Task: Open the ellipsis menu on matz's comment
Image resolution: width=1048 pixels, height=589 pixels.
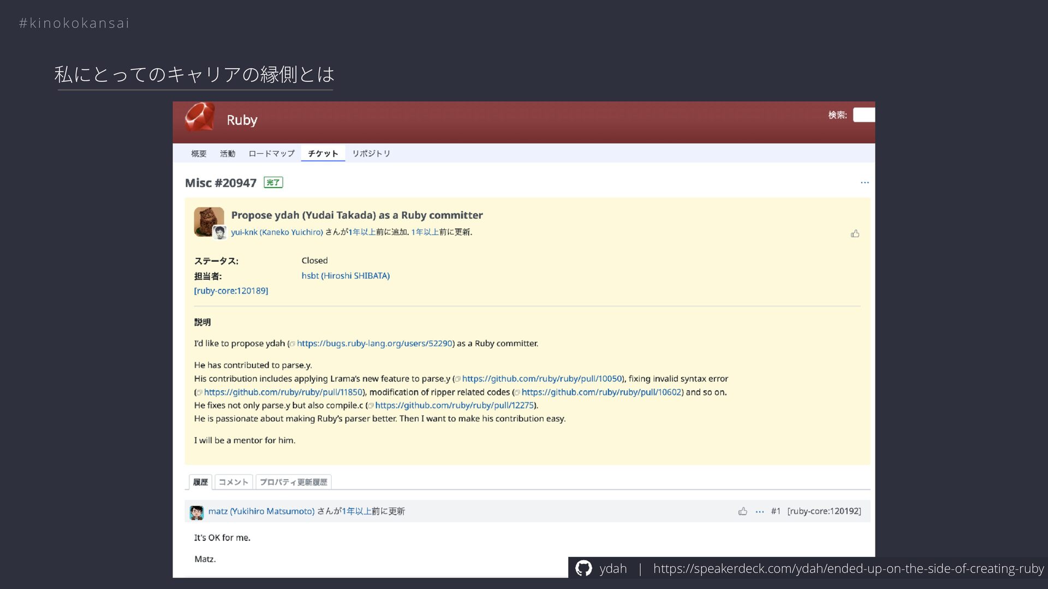Action: pyautogui.click(x=759, y=512)
